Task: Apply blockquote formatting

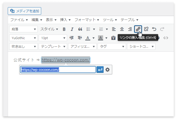Action: (x=80, y=29)
